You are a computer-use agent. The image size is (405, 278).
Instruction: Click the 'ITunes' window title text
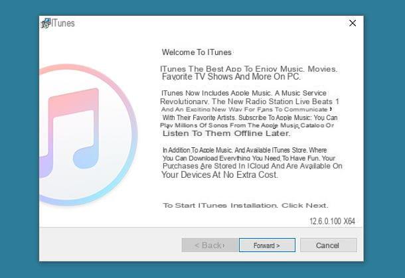[63, 23]
